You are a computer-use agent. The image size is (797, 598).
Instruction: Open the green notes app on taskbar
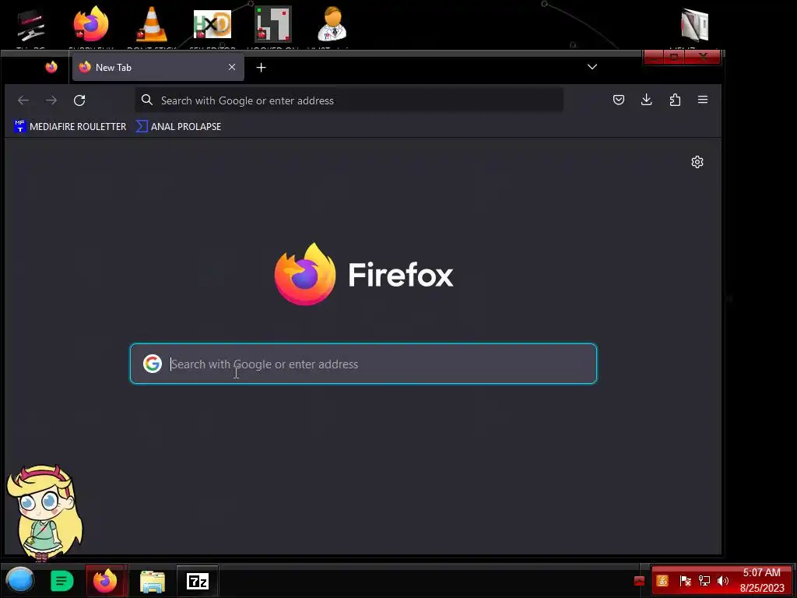click(x=62, y=581)
